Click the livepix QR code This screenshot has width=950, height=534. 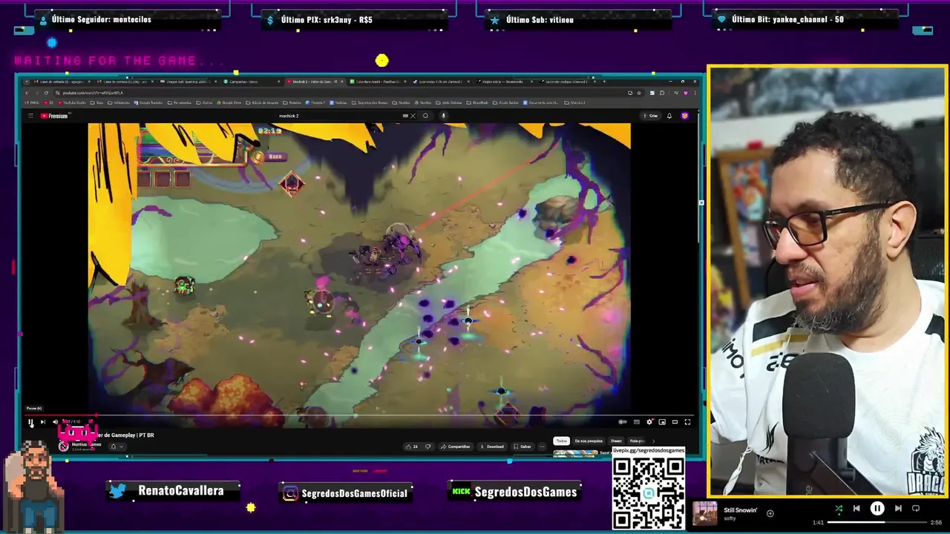coord(648,493)
